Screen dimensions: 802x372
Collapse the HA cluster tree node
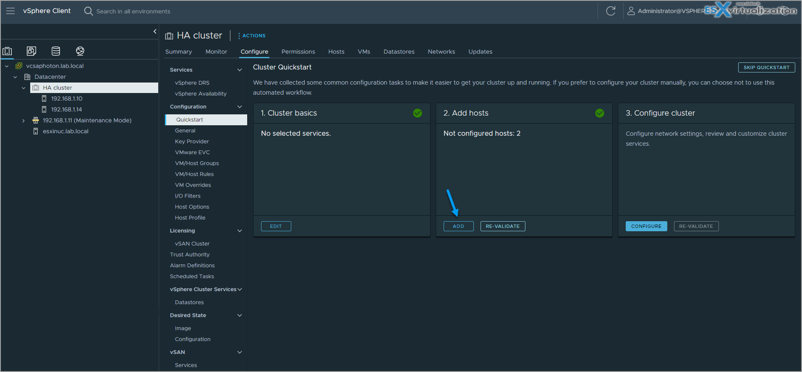pos(24,88)
